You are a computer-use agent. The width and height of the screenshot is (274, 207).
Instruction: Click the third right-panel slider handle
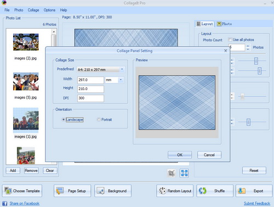click(x=242, y=97)
